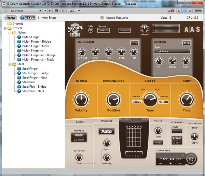Toggle the W automation write button

click(190, 11)
